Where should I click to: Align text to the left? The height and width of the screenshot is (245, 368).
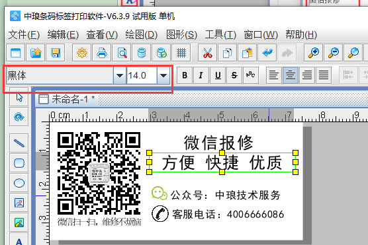(274, 75)
